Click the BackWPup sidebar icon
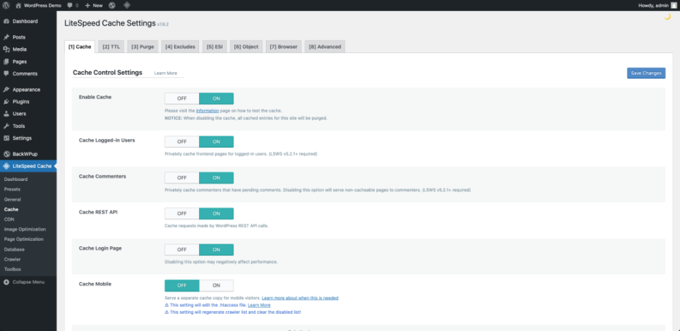Viewport: 680px width, 331px height. (6, 154)
